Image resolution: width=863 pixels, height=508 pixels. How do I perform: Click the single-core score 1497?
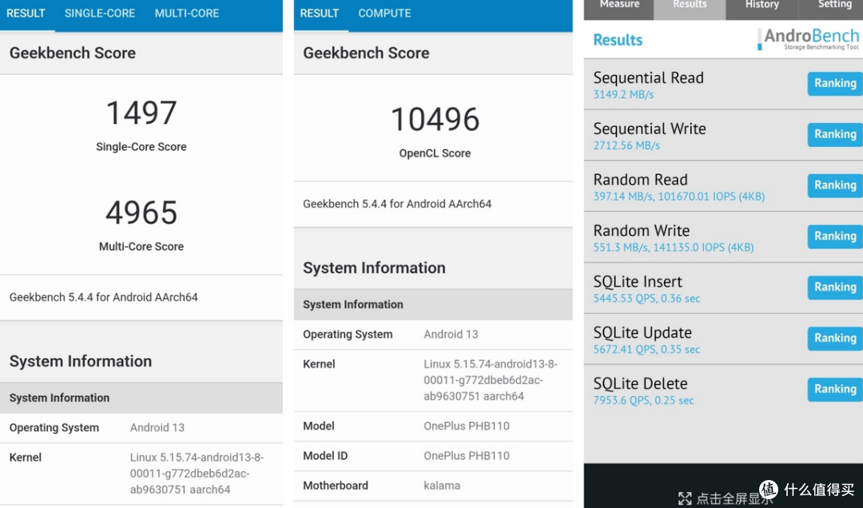point(141,113)
